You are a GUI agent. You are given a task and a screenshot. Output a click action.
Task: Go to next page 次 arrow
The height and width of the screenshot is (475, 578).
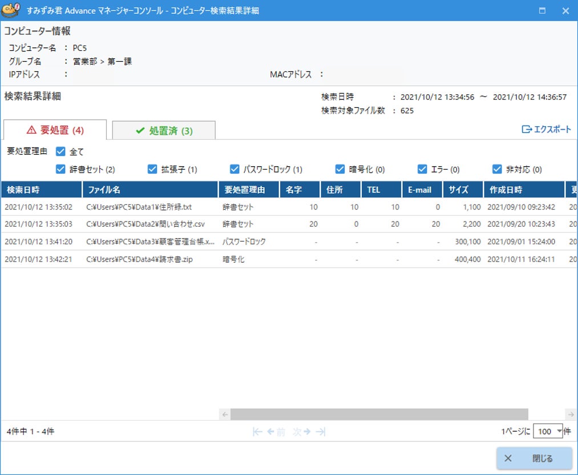tap(301, 432)
